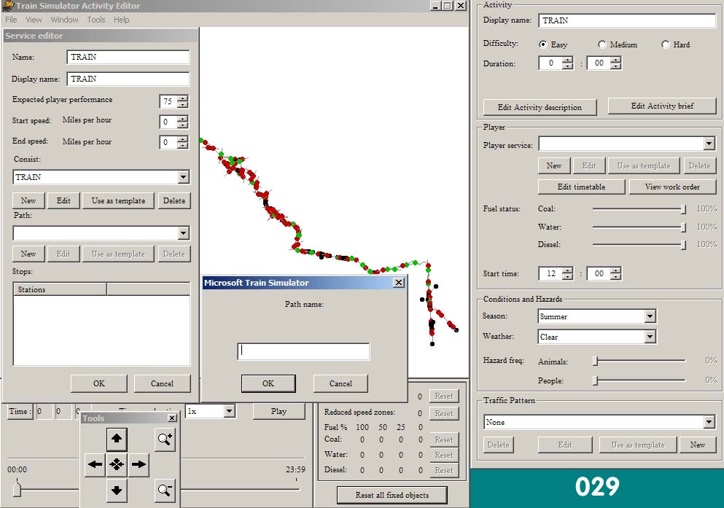The height and width of the screenshot is (508, 724).
Task: Zoom in using the magnifier plus tool
Action: click(165, 438)
